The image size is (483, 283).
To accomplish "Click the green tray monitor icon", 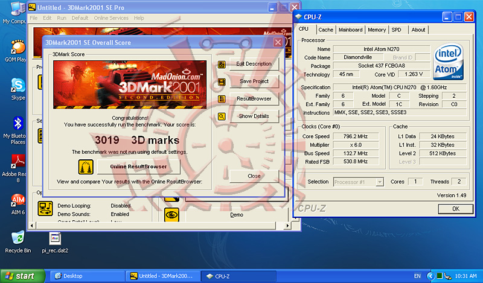I will [440, 276].
